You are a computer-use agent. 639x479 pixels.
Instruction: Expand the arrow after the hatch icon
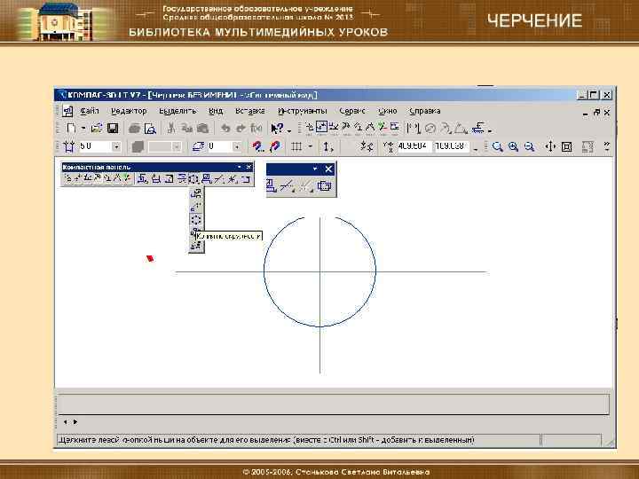coord(489,130)
